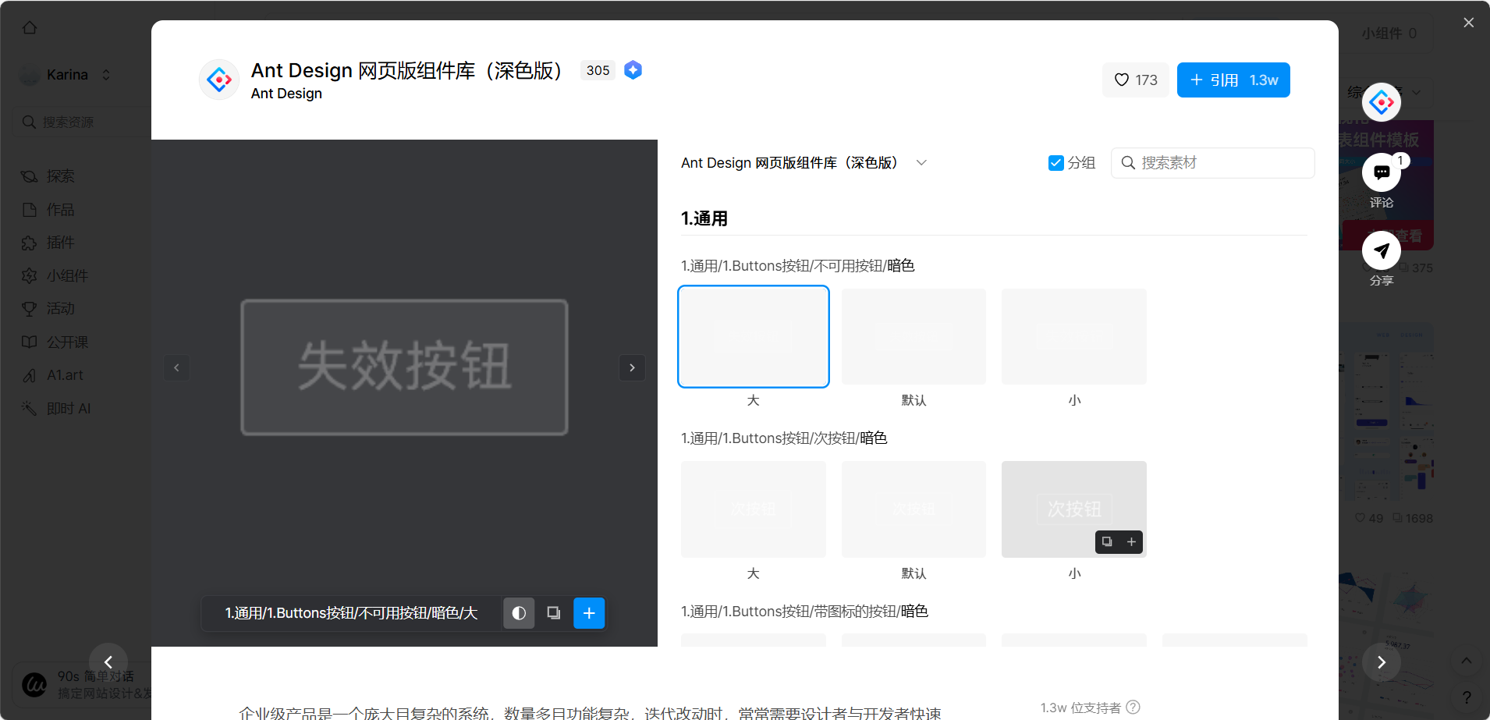Screen dimensions: 1490x720
Task: Click blue plus button in preview bar
Action: click(x=589, y=613)
